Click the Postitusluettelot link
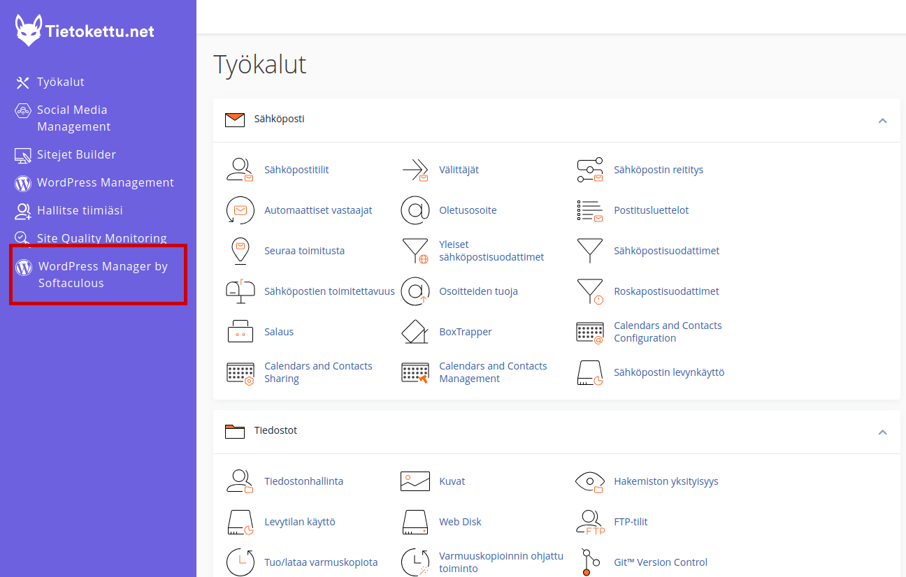Screen dimensions: 906x577 [651, 210]
